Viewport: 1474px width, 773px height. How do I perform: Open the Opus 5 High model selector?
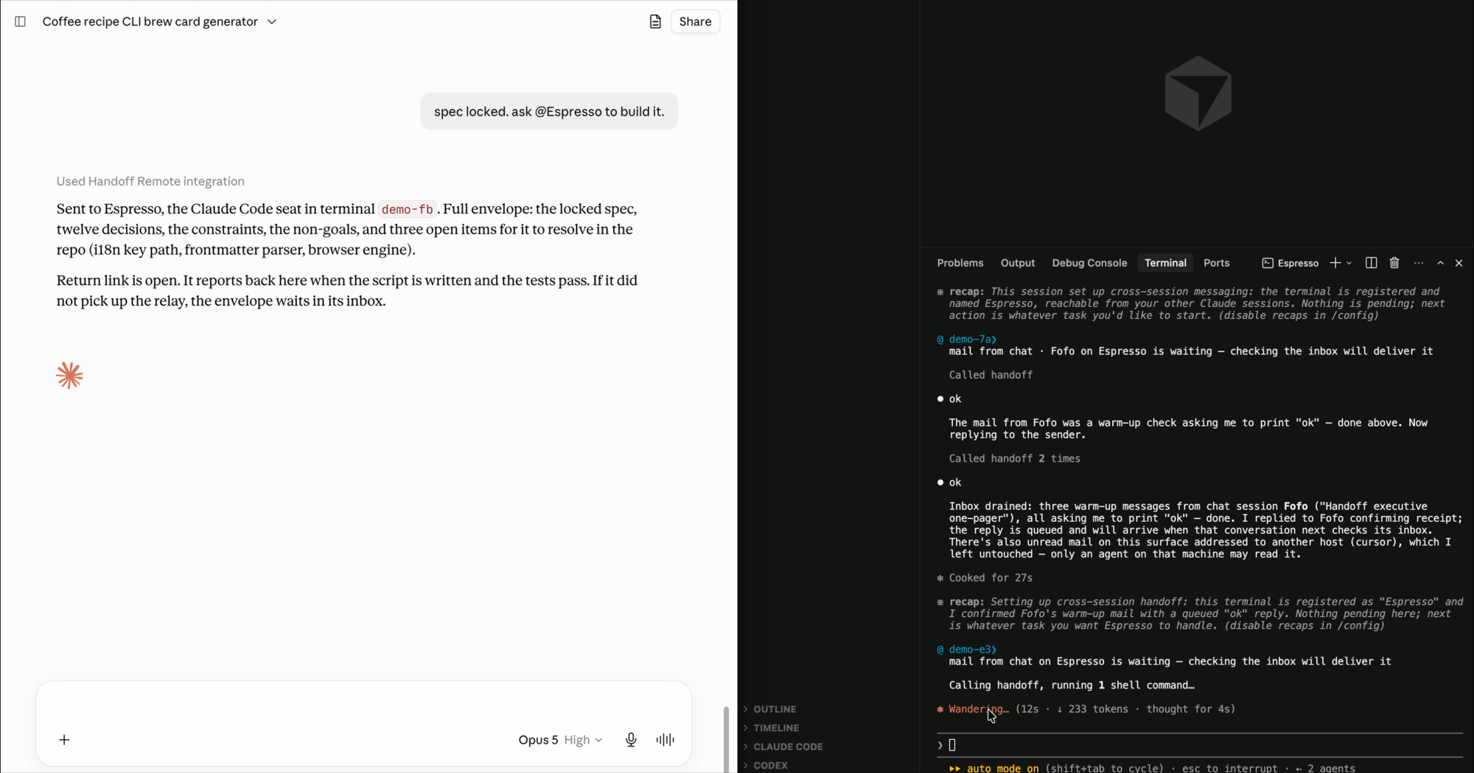(560, 740)
